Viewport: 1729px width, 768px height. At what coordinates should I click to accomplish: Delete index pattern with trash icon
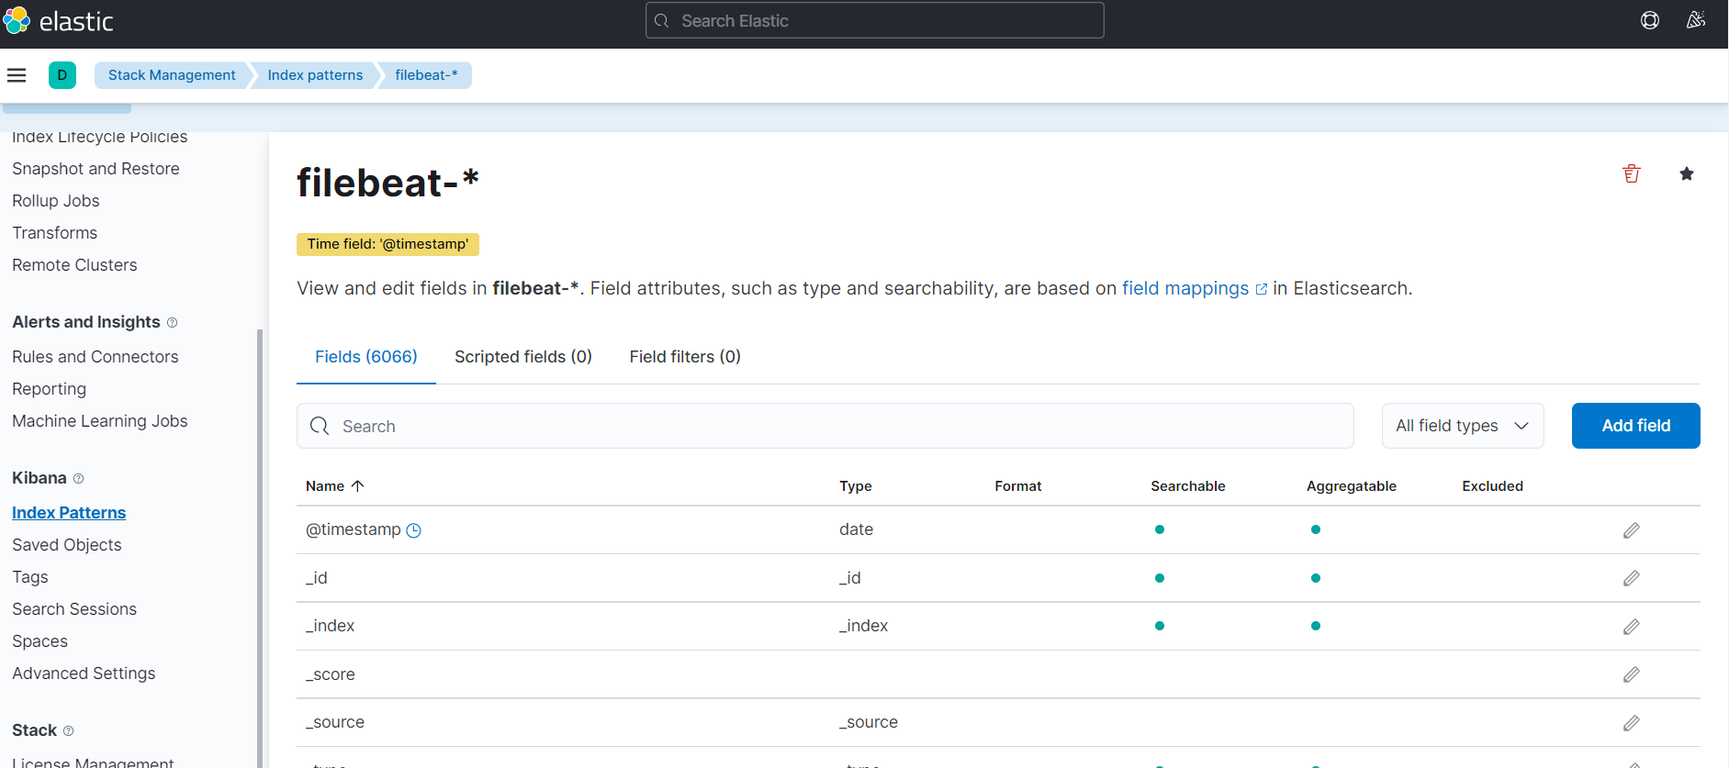1632,174
